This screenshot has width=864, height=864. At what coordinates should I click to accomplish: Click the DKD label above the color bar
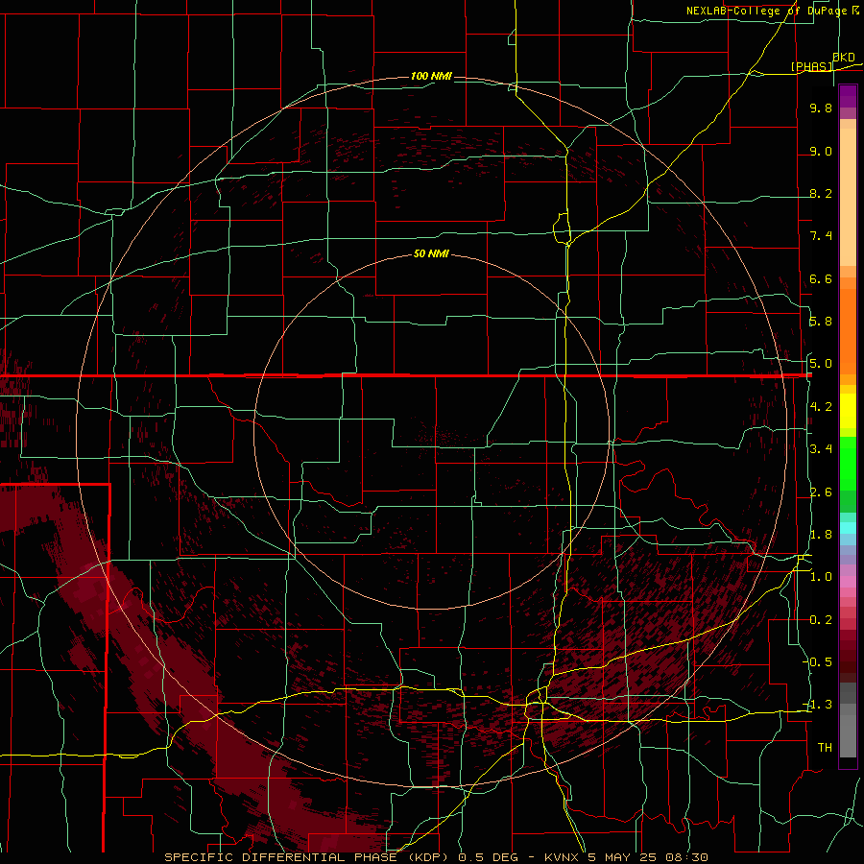pos(844,58)
